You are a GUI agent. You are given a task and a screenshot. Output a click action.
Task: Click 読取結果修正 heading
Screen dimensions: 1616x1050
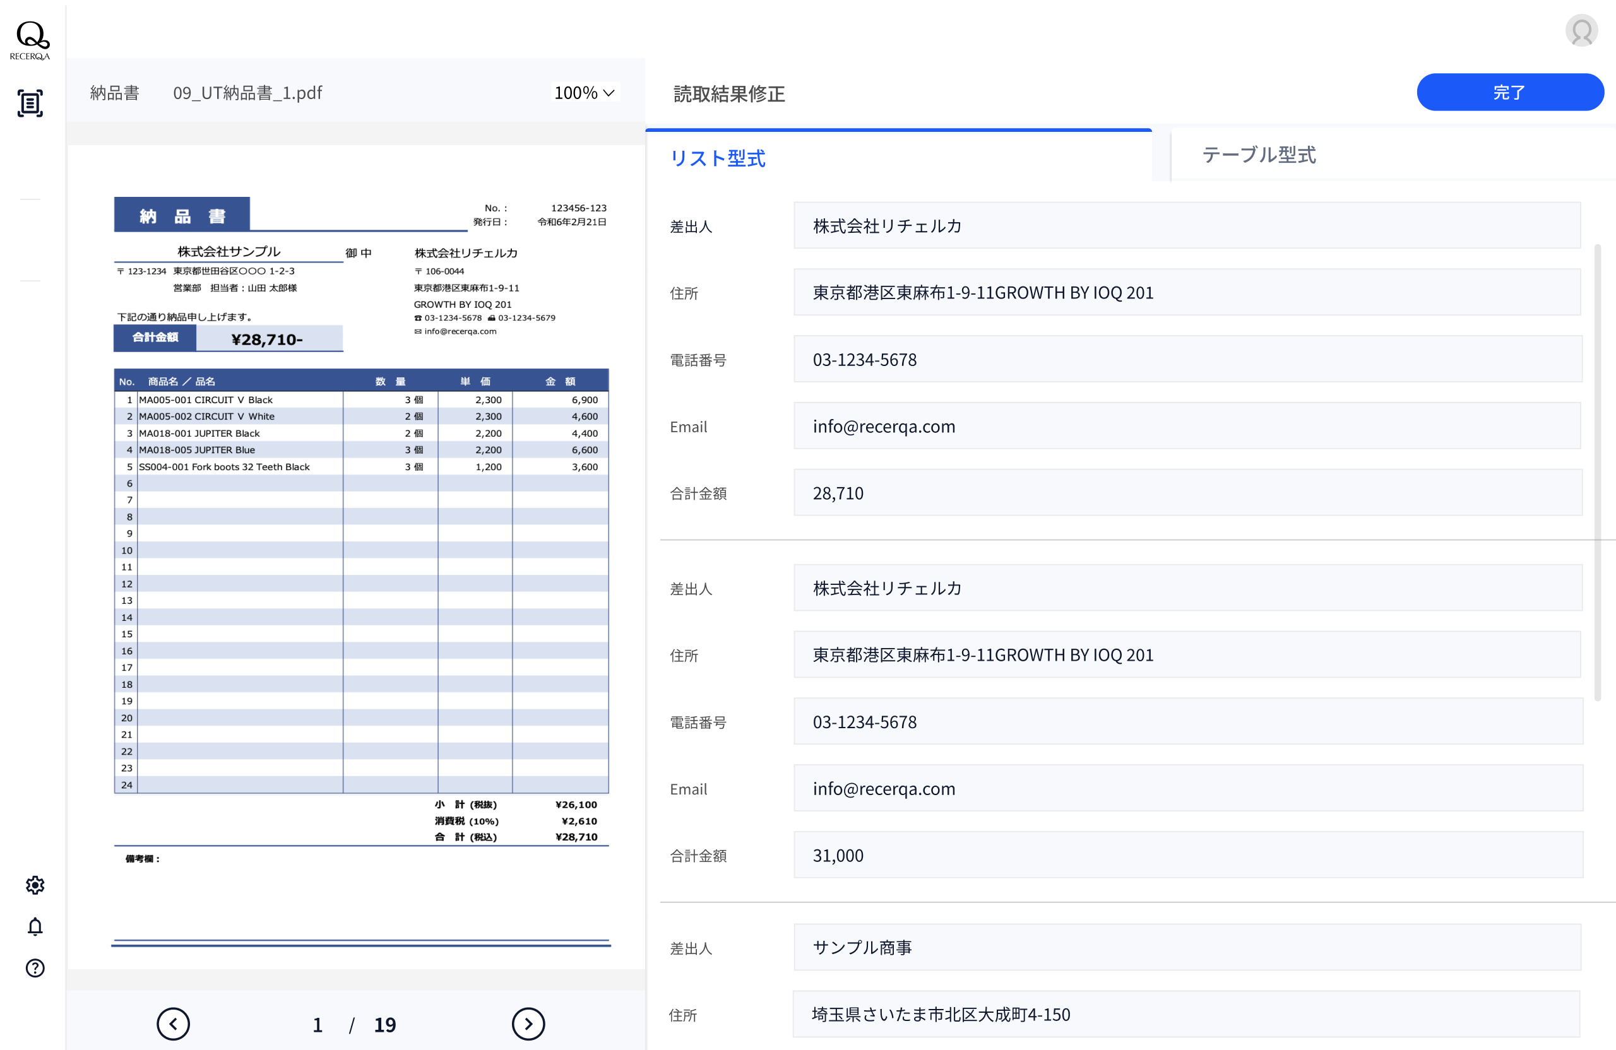(728, 93)
